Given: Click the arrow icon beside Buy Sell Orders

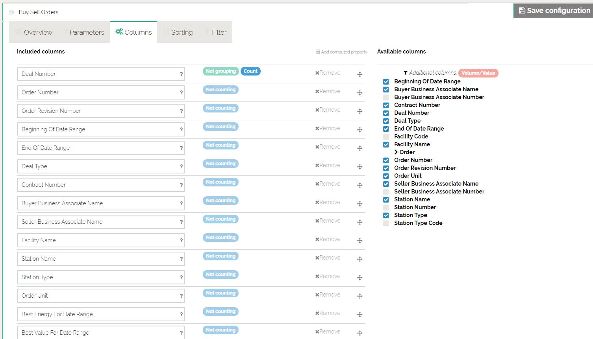Looking at the screenshot, I should click(12, 12).
